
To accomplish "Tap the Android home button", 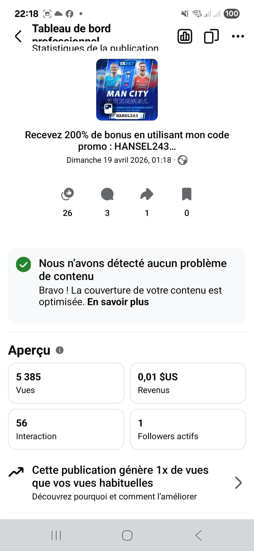I will pyautogui.click(x=127, y=535).
